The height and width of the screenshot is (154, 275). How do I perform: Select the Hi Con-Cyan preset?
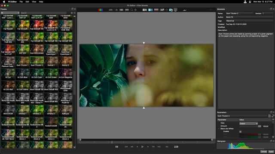pos(37,74)
